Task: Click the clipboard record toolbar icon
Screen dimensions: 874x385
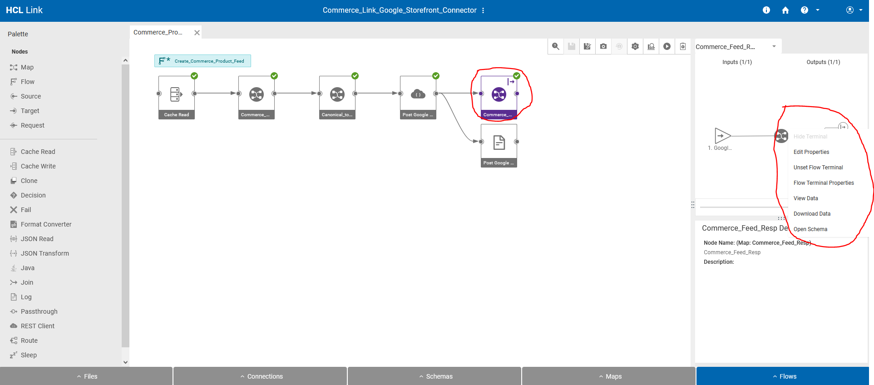Action: (x=683, y=46)
